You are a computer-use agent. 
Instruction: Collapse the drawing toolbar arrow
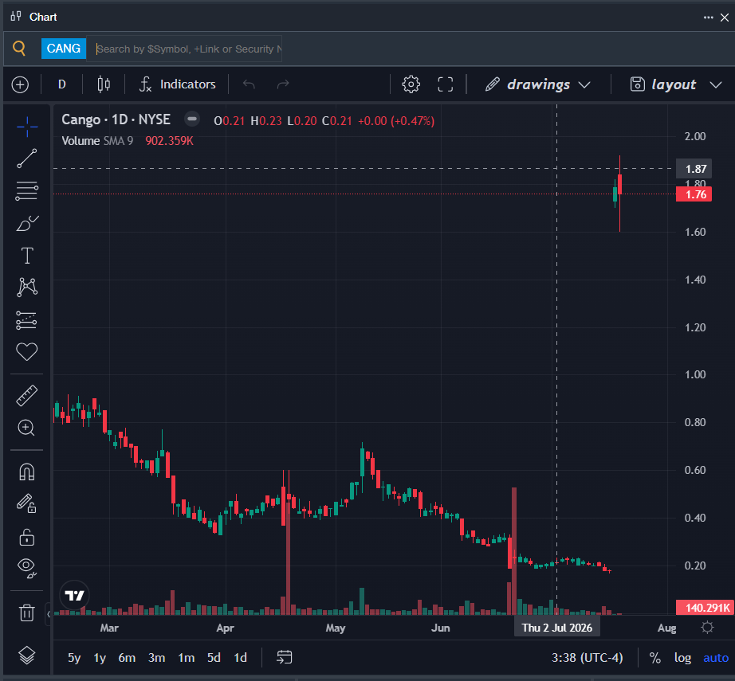[x=49, y=614]
